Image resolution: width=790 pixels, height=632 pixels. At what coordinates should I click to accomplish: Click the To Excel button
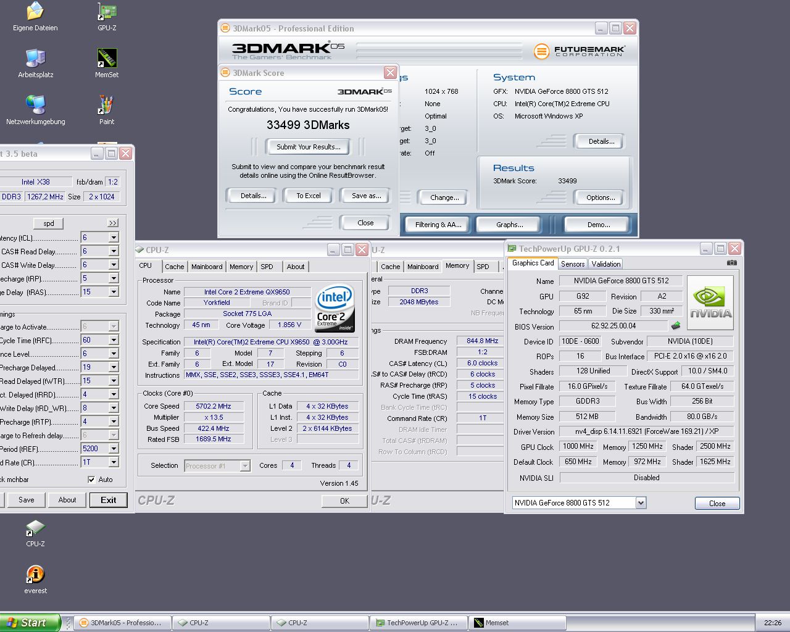pyautogui.click(x=309, y=196)
